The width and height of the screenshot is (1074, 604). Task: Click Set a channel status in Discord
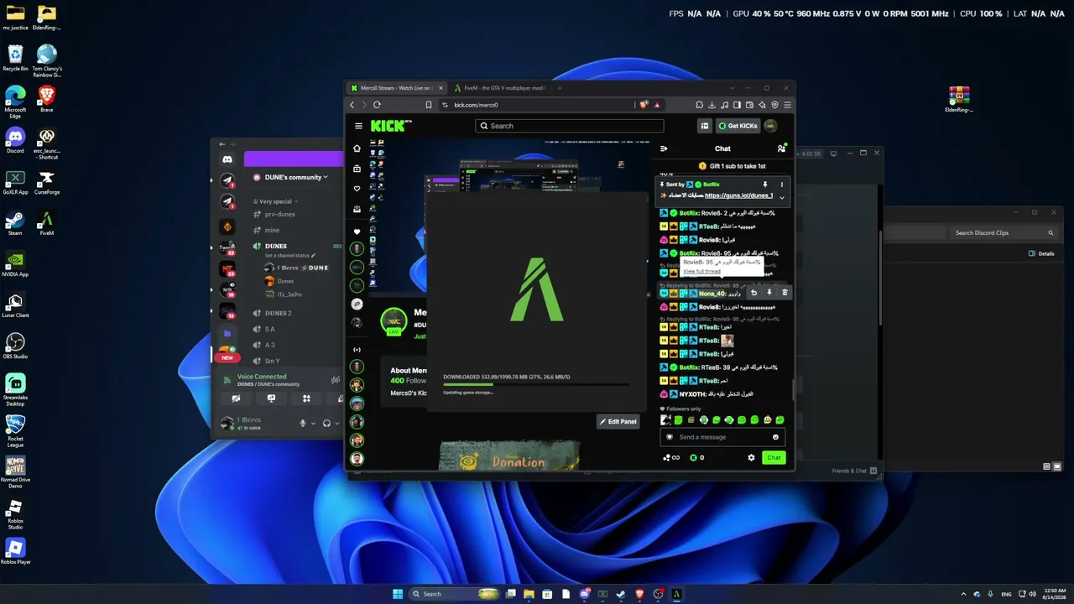(289, 255)
